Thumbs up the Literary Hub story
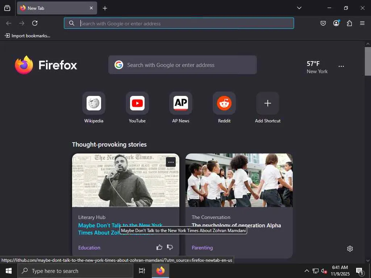This screenshot has width=371, height=278. (x=159, y=247)
